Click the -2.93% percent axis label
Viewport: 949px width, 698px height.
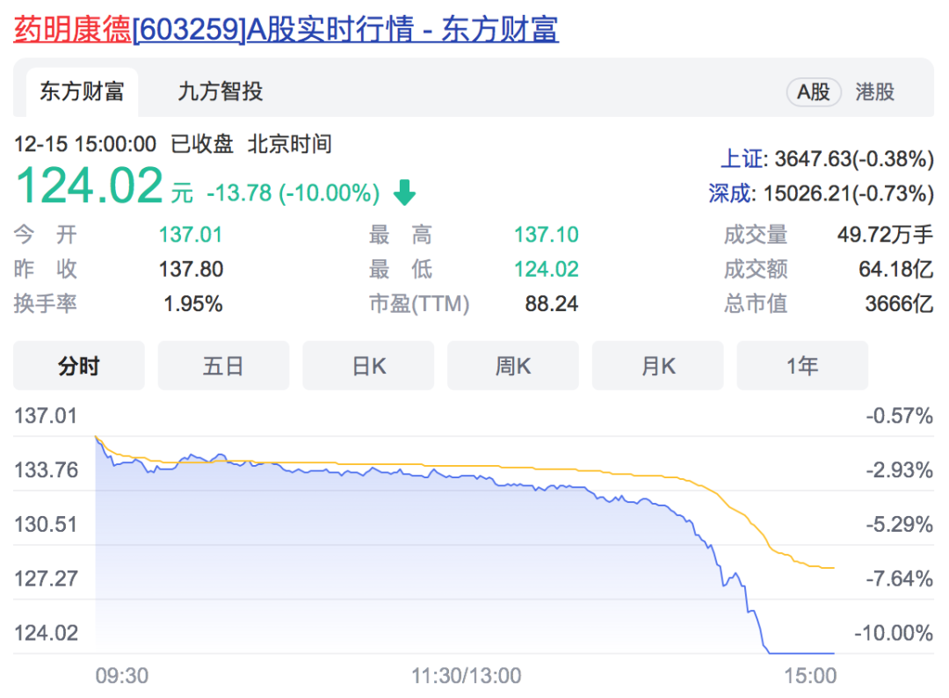900,469
